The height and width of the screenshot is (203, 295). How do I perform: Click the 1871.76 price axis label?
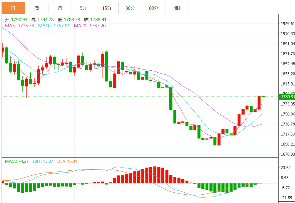[x=288, y=54]
